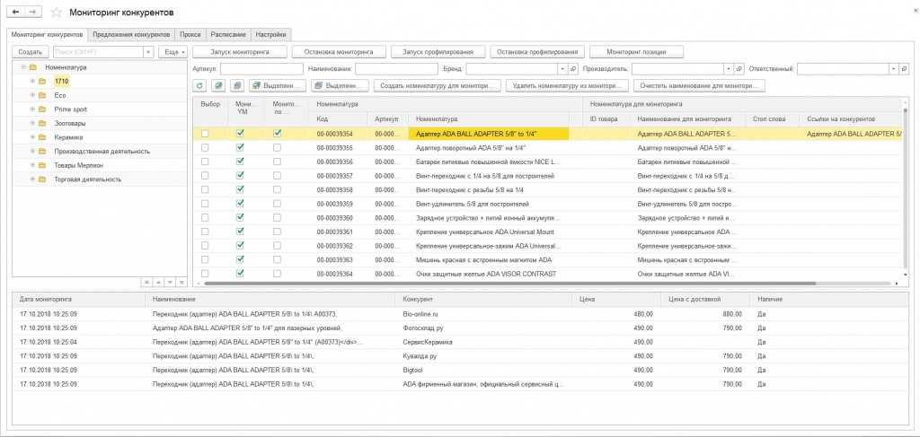The width and height of the screenshot is (920, 437).
Task: Tick the Выбор checkbox for code 00-00039354
Action: (x=206, y=134)
